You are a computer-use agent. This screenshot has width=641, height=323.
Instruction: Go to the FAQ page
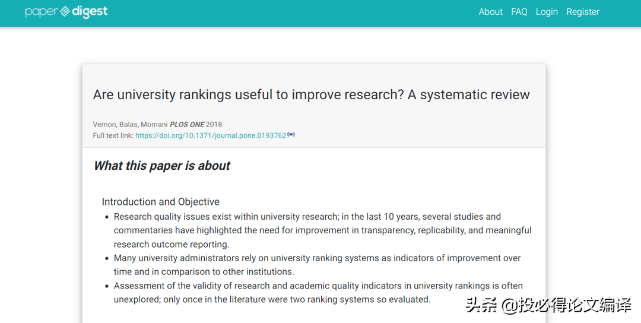519,12
